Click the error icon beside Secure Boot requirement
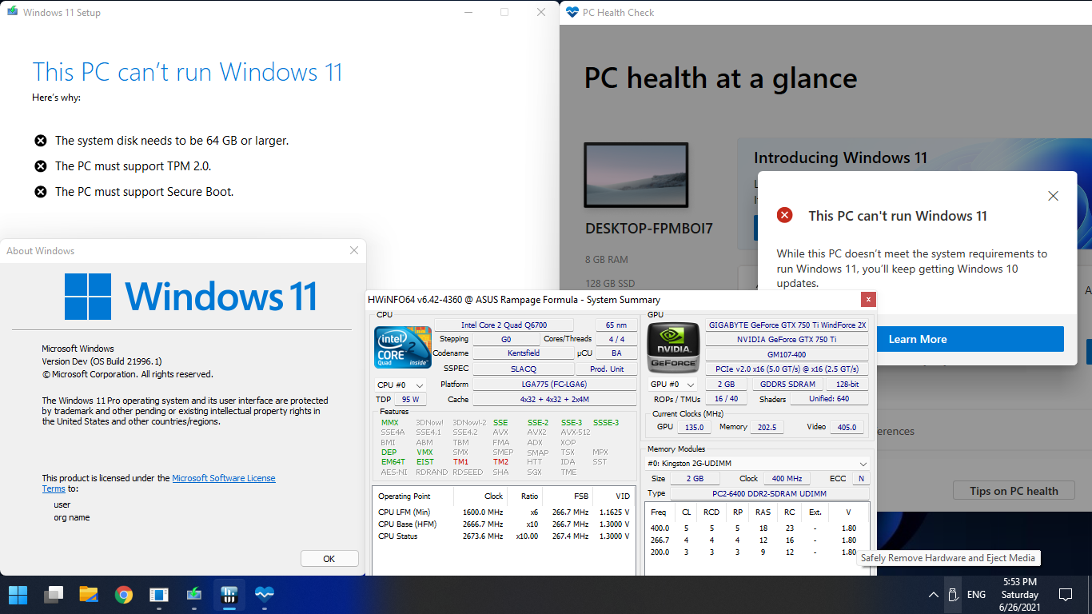Image resolution: width=1092 pixels, height=614 pixels. click(40, 192)
